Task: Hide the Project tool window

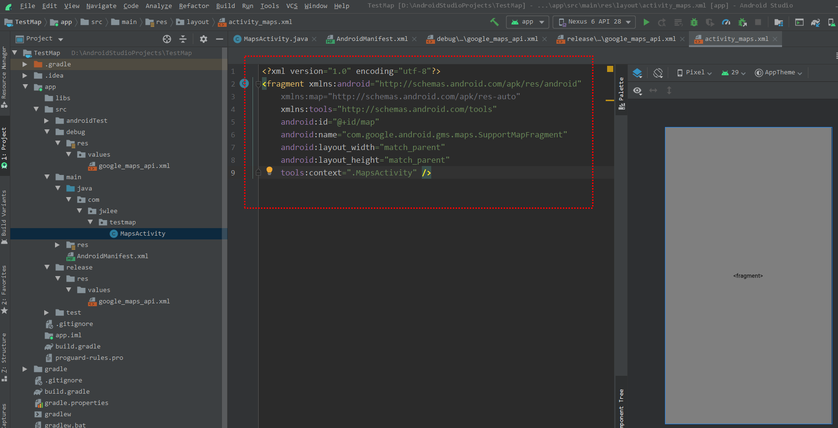Action: click(219, 39)
